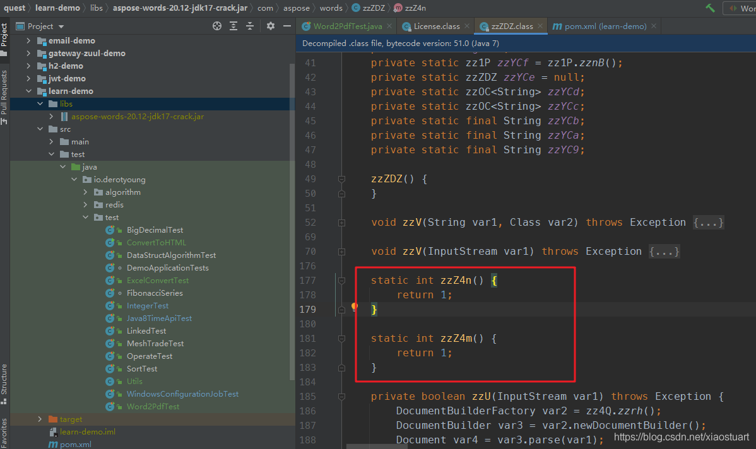Expand the email-demo module

(28, 40)
